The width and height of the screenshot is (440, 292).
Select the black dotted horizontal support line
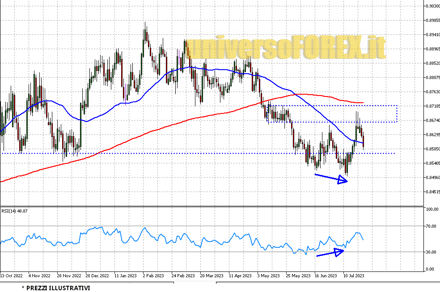[179, 153]
